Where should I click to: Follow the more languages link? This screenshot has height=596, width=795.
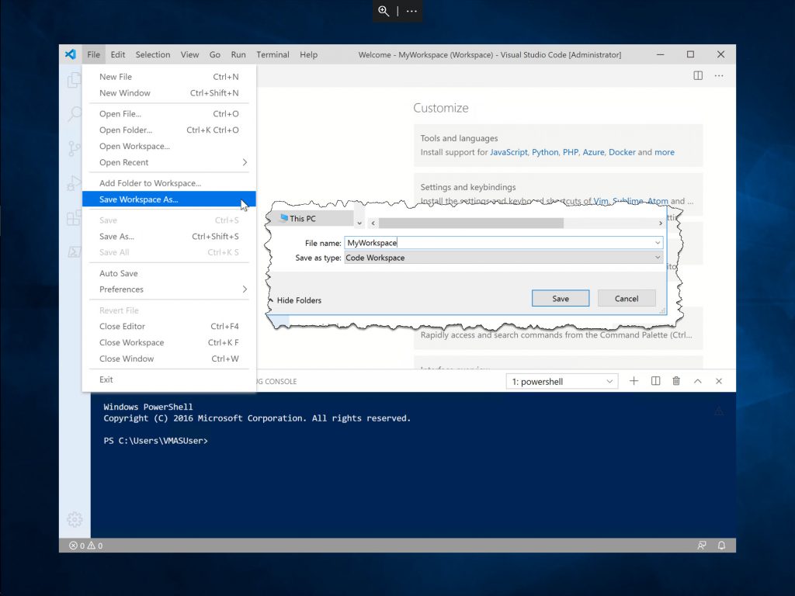tap(665, 152)
